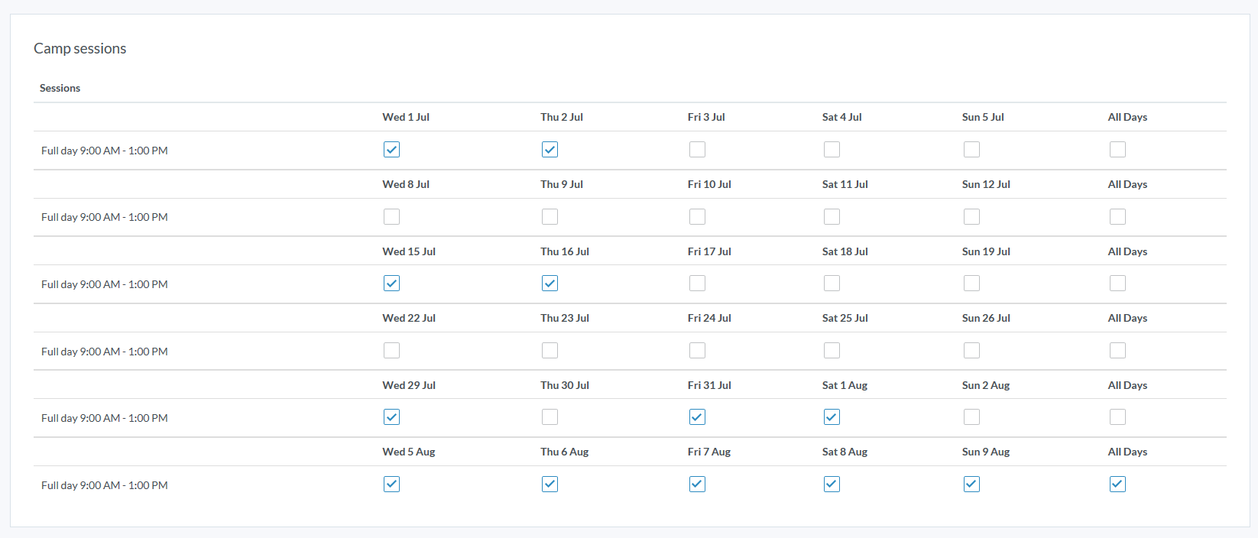The height and width of the screenshot is (538, 1258).
Task: Uncheck the Wed 1 Jul session checkbox
Action: [391, 150]
